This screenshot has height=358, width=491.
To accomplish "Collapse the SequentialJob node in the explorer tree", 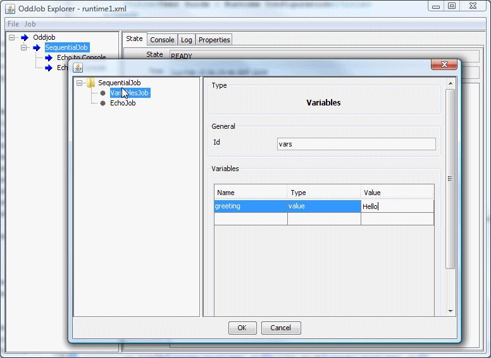I will [x=24, y=47].
